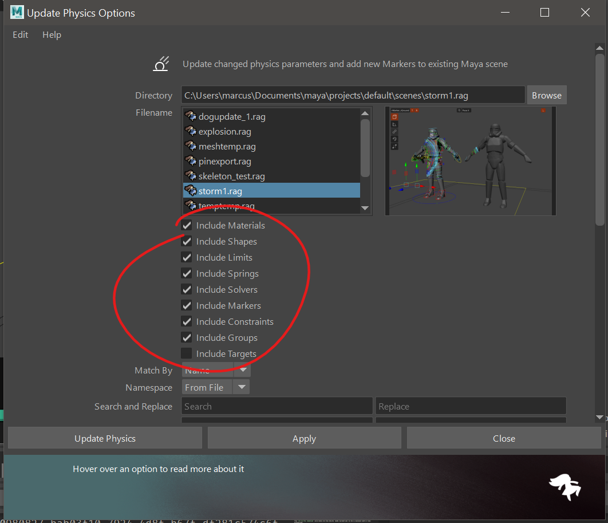
Task: Click the dogupdate_1.rag file icon
Action: click(191, 116)
